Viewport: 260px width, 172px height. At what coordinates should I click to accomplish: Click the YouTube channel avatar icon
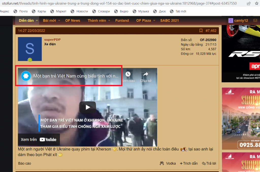point(26,76)
